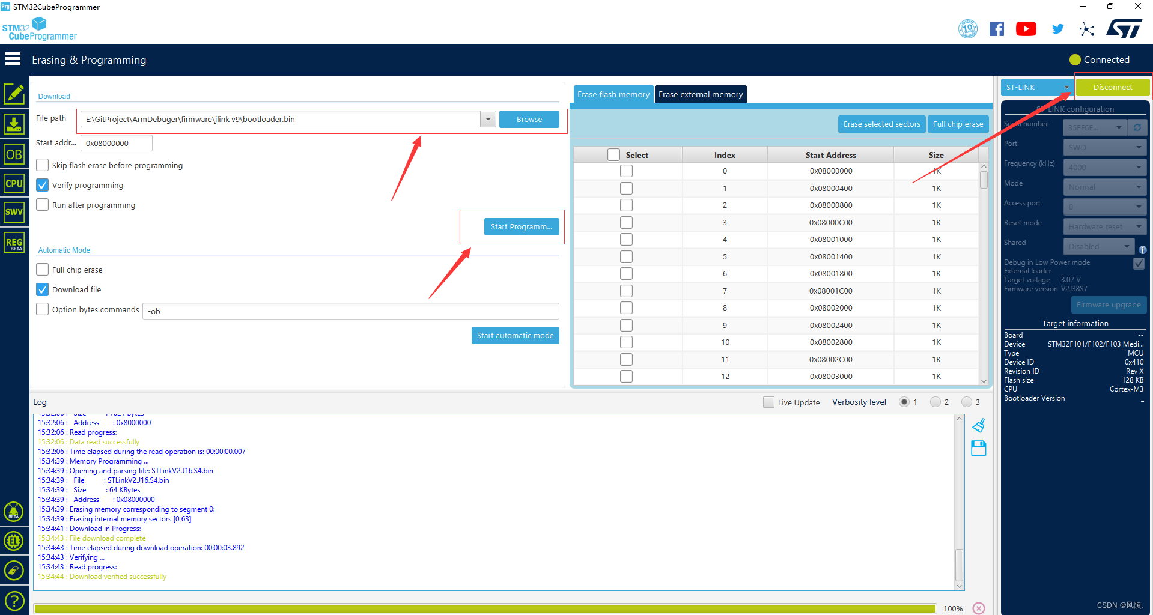Image resolution: width=1153 pixels, height=615 pixels.
Task: Toggle Full chip erase in Automatic Mode
Action: point(43,270)
